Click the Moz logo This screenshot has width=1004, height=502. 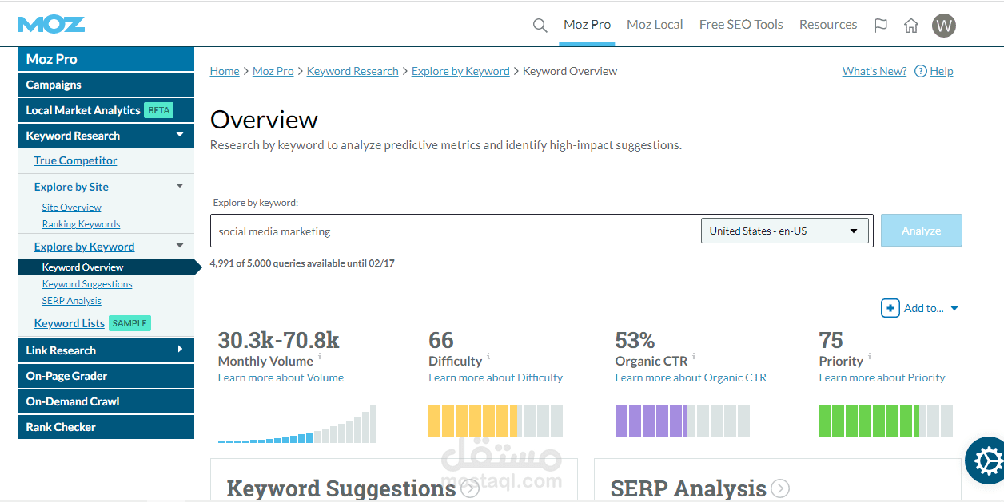tap(51, 25)
